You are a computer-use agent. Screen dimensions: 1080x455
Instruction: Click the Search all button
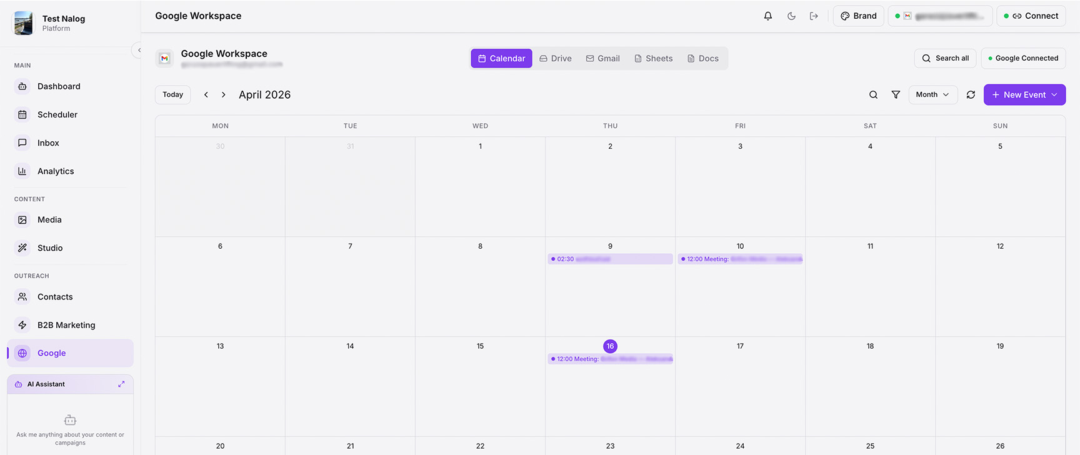pyautogui.click(x=945, y=58)
